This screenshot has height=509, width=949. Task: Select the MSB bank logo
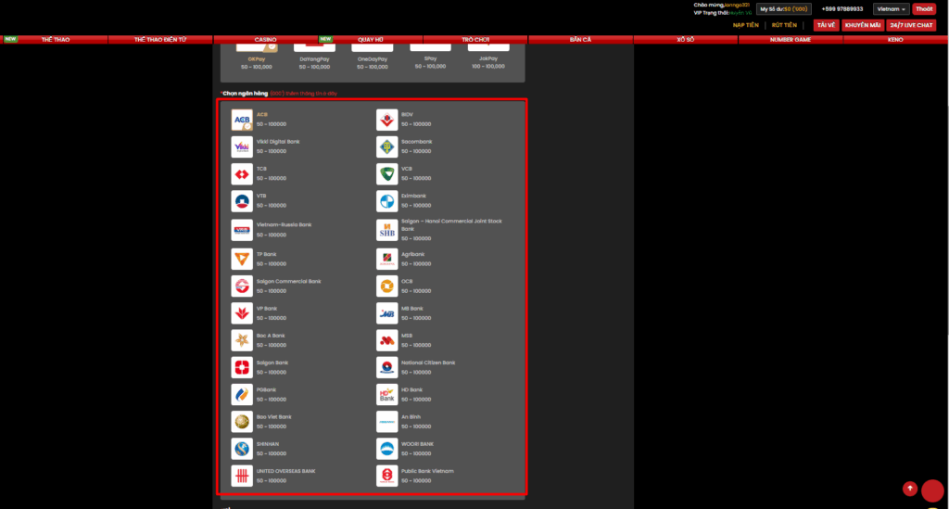point(386,340)
